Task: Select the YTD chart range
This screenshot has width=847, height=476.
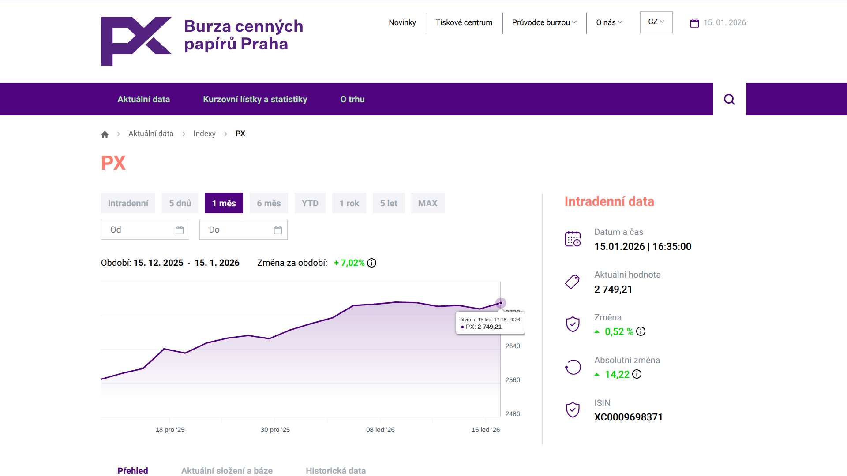Action: [x=310, y=203]
